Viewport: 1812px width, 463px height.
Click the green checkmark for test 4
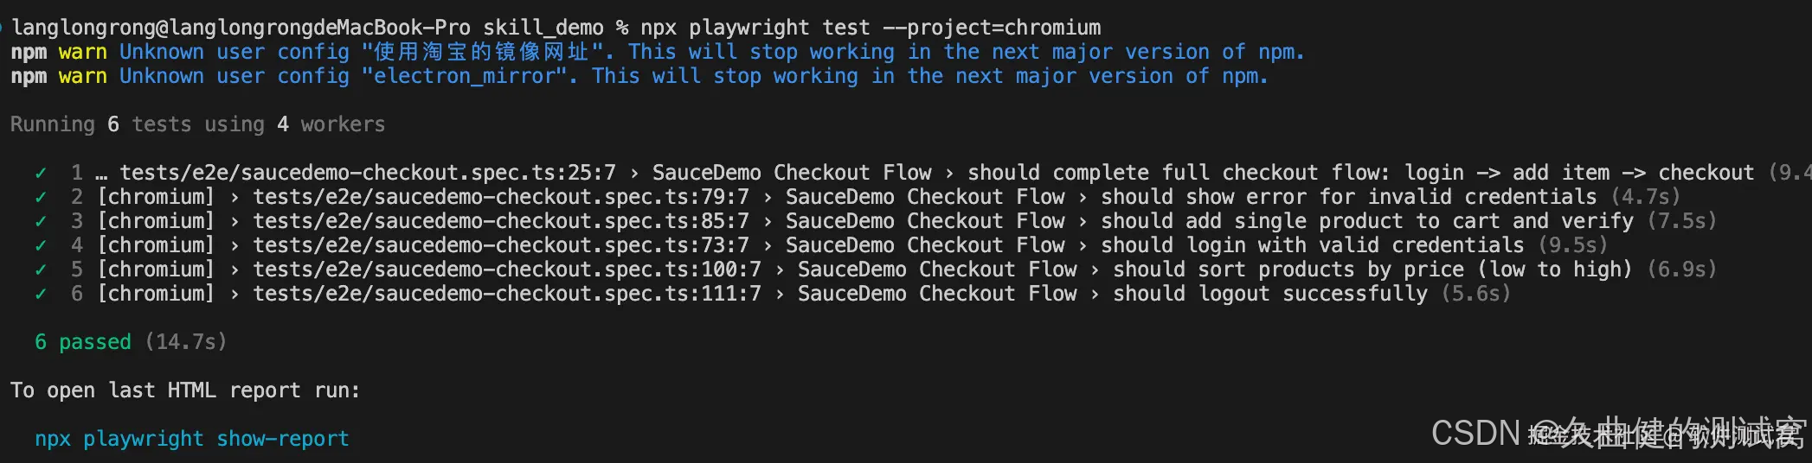pyautogui.click(x=41, y=245)
